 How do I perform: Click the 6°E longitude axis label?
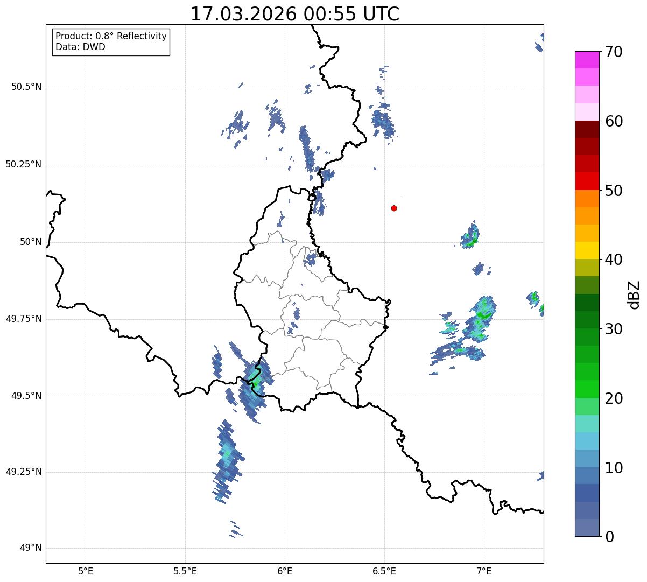point(285,571)
